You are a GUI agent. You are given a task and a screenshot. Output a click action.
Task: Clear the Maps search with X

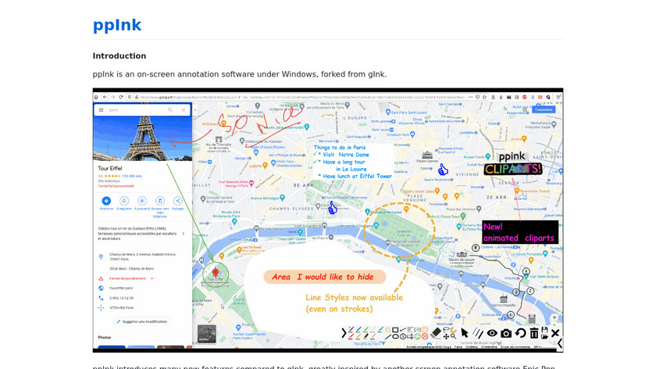click(x=184, y=109)
